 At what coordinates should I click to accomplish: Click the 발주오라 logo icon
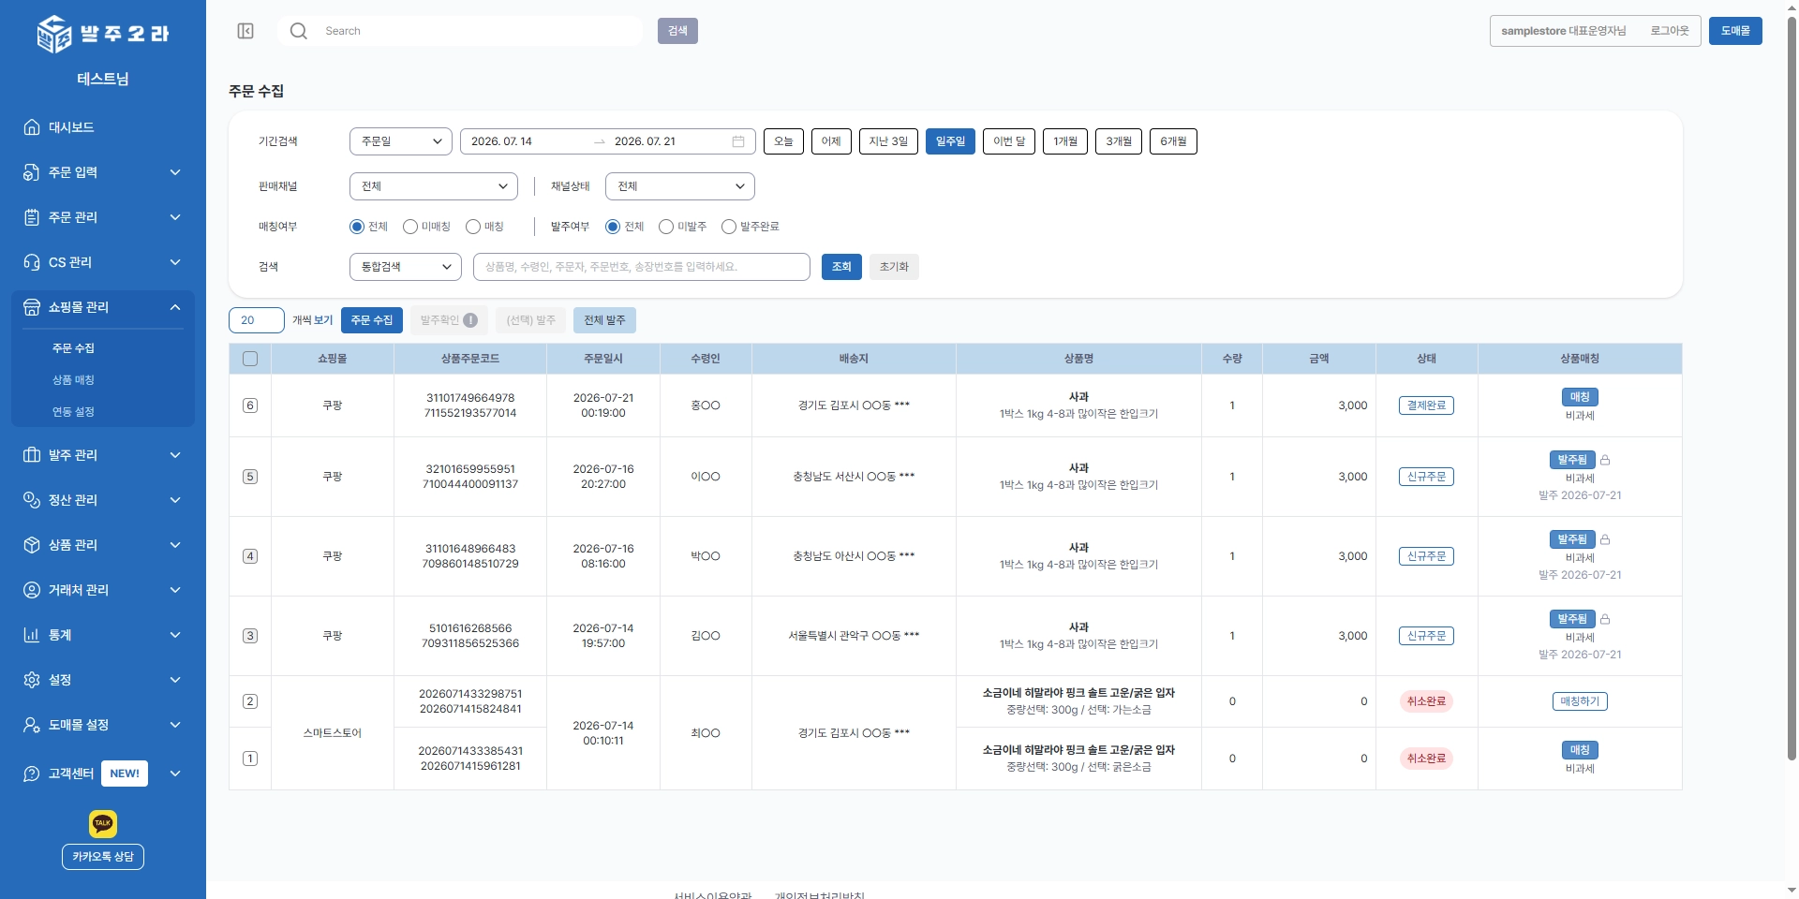pyautogui.click(x=53, y=34)
